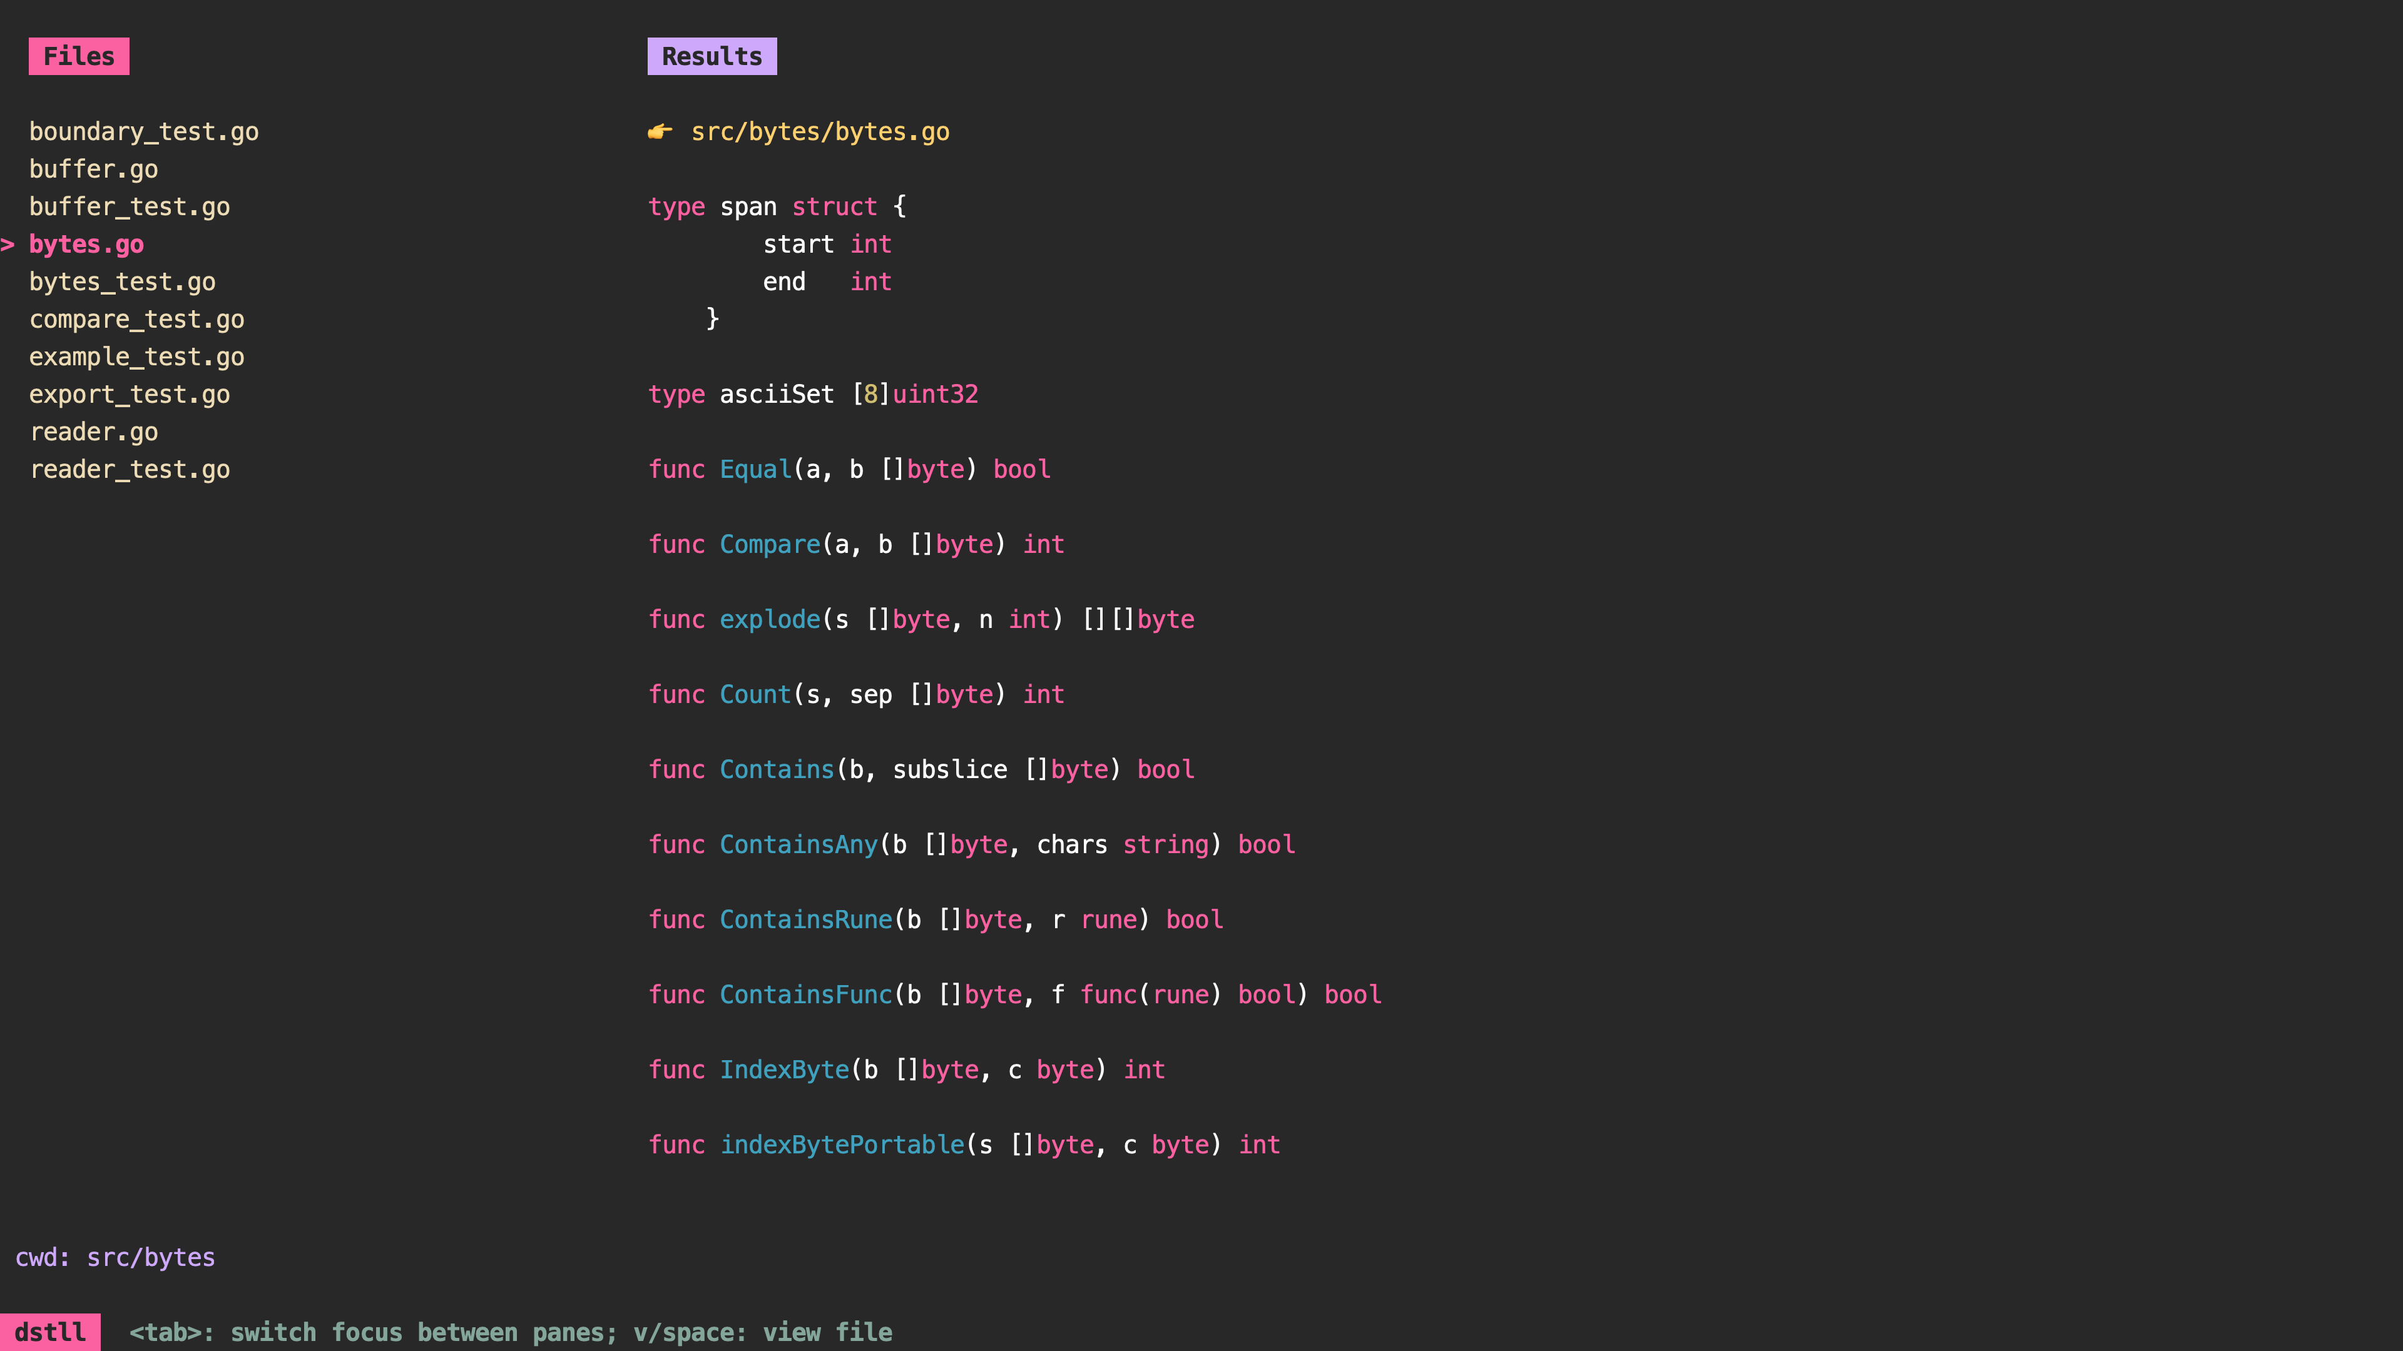This screenshot has width=2403, height=1351.
Task: Click the dstll label in status bar
Action: pos(49,1332)
